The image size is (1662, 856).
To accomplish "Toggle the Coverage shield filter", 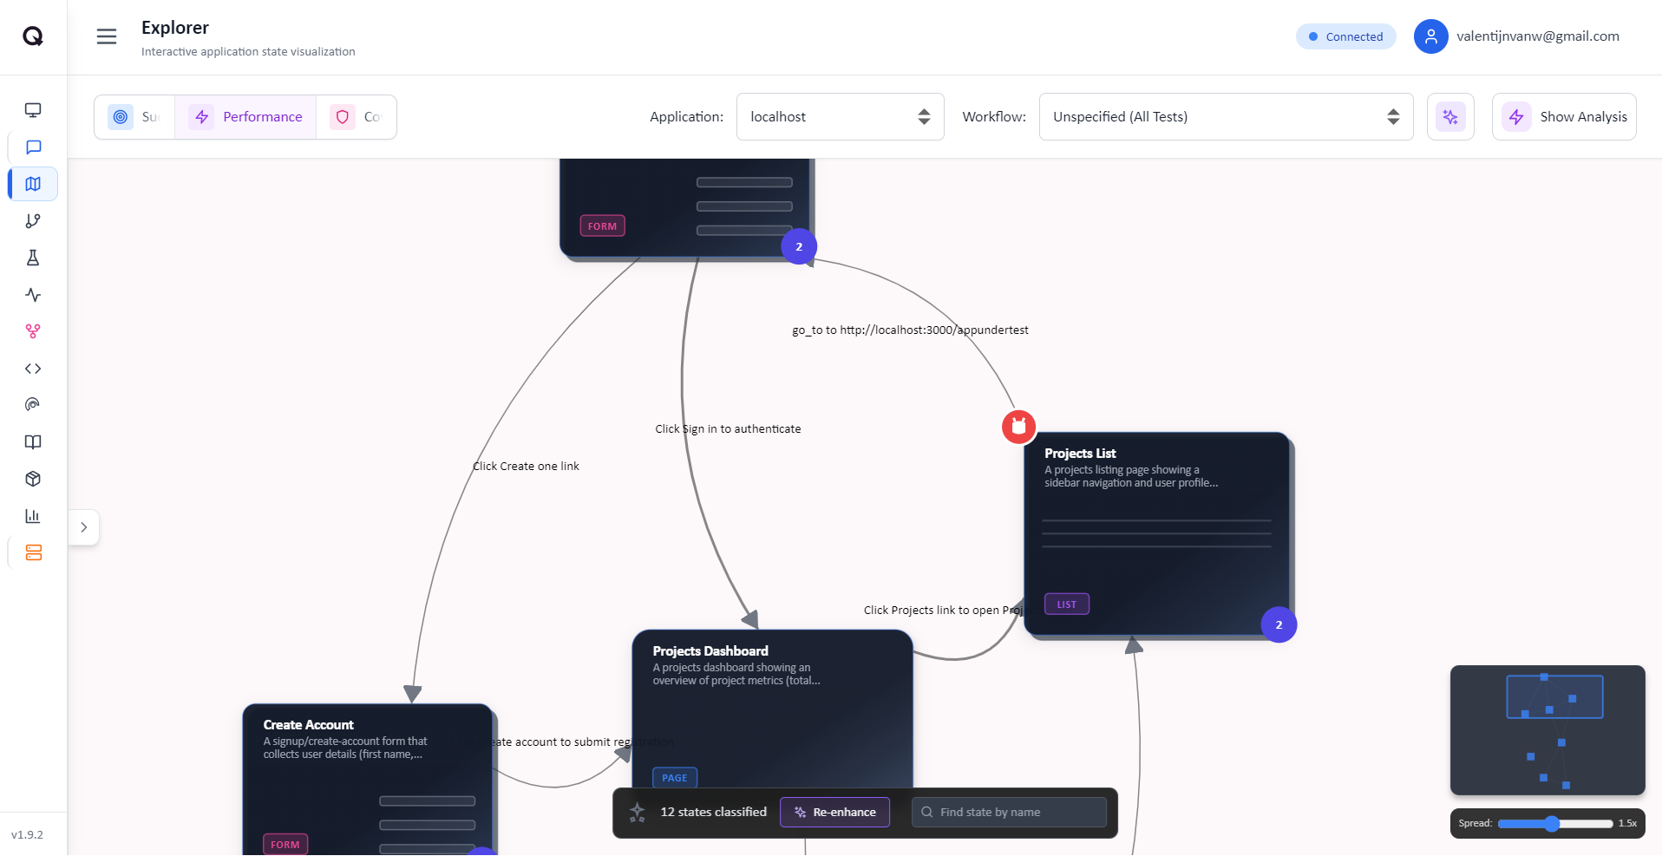I will click(357, 116).
